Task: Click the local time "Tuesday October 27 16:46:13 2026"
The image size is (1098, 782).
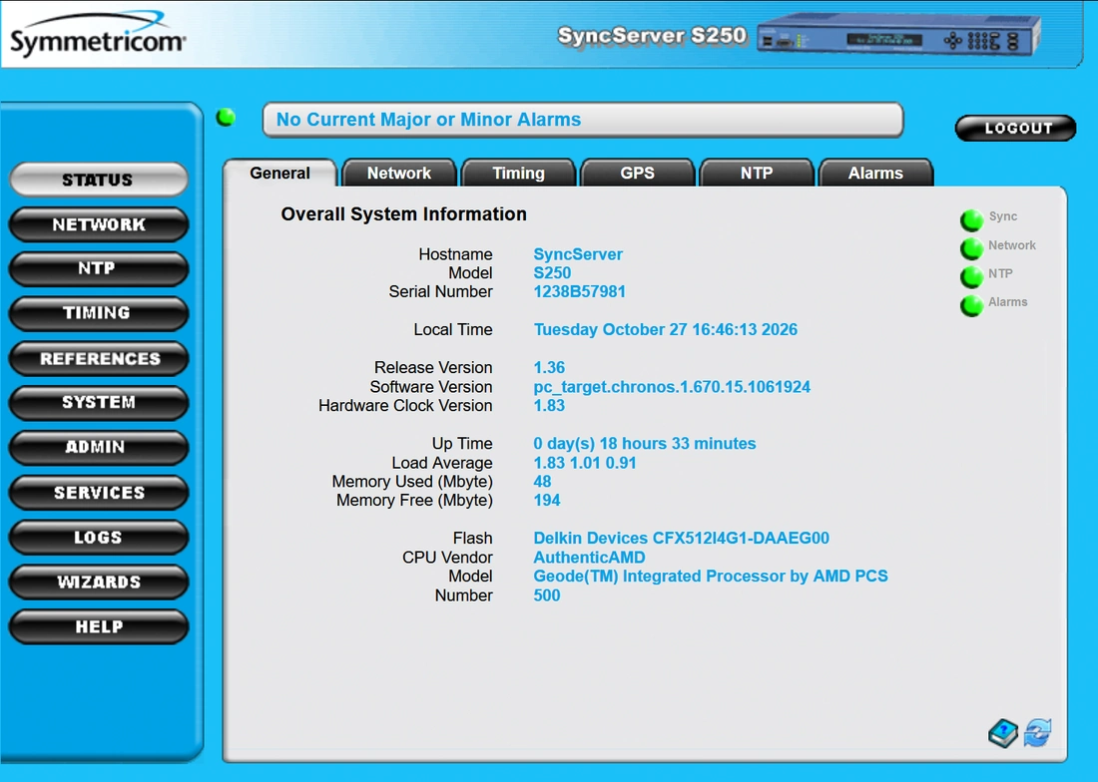Action: (x=665, y=329)
